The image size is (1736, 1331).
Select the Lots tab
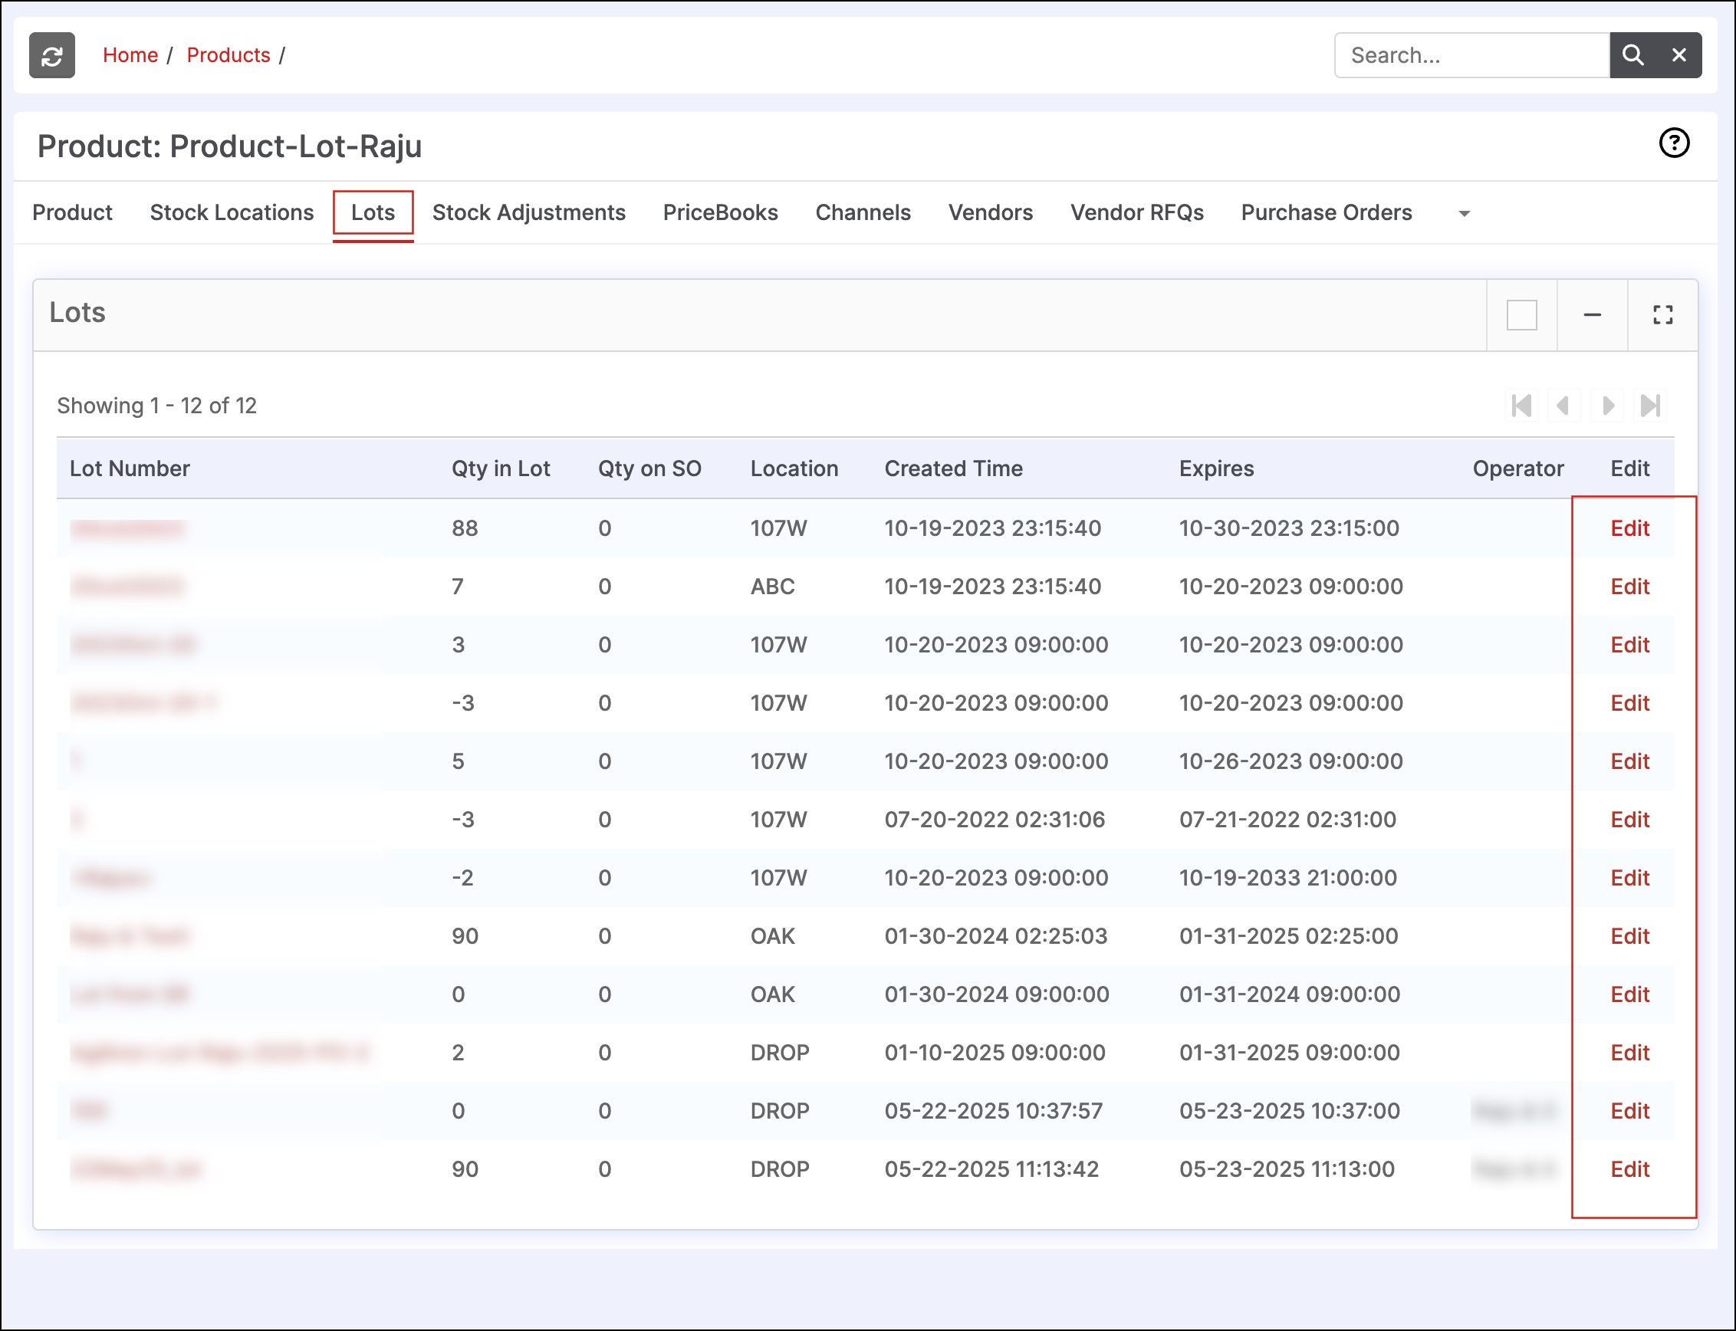tap(373, 212)
